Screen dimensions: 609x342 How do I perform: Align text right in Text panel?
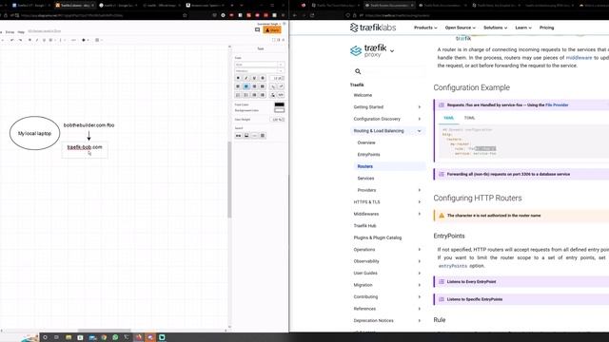(254, 86)
